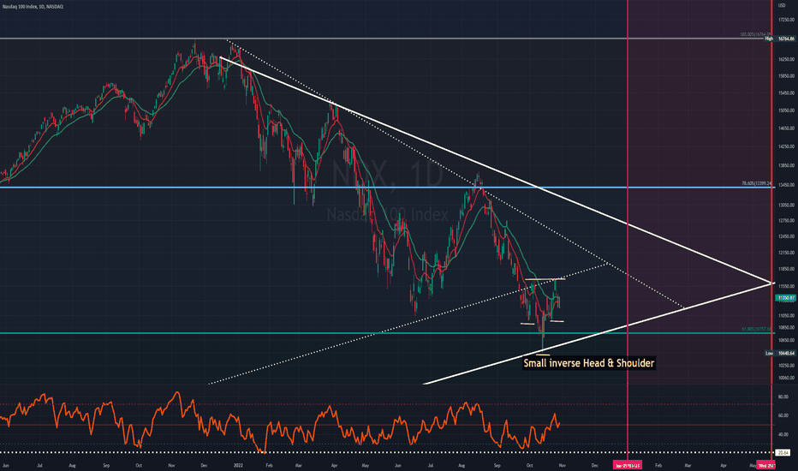798x471 pixels.
Task: Click the pink date marker near May on time axis
Action: pos(766,465)
